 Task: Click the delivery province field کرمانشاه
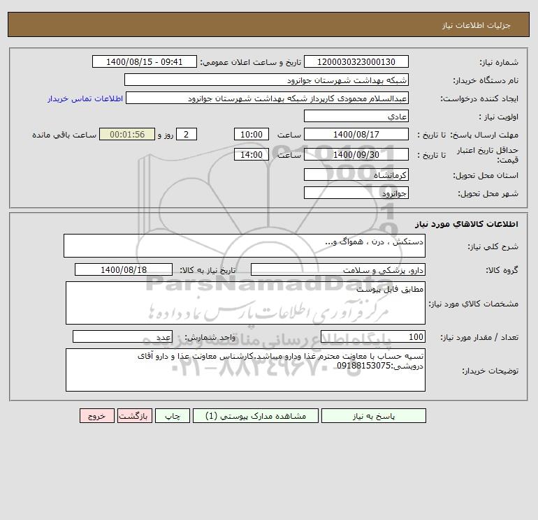click(x=356, y=174)
